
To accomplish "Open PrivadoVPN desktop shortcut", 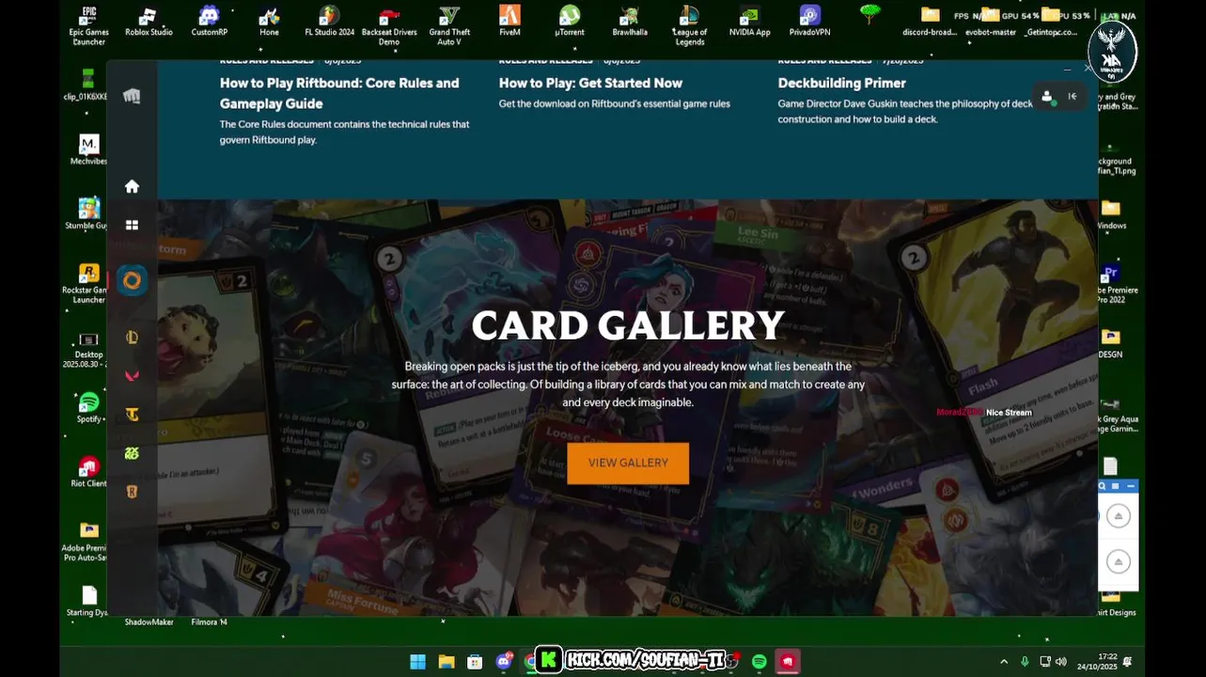I will point(809,23).
